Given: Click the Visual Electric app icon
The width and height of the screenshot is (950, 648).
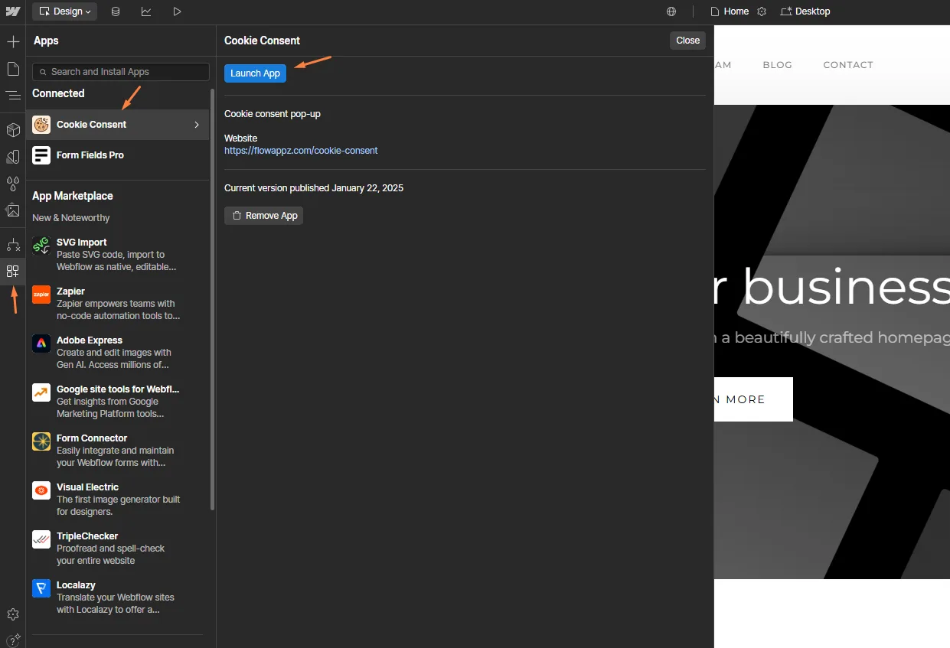Looking at the screenshot, I should pos(41,490).
